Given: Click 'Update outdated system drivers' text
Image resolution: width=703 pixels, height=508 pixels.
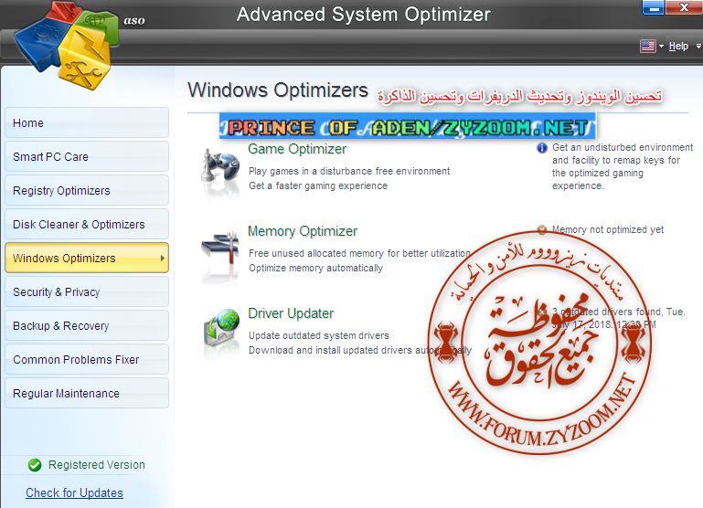Looking at the screenshot, I should (x=319, y=335).
